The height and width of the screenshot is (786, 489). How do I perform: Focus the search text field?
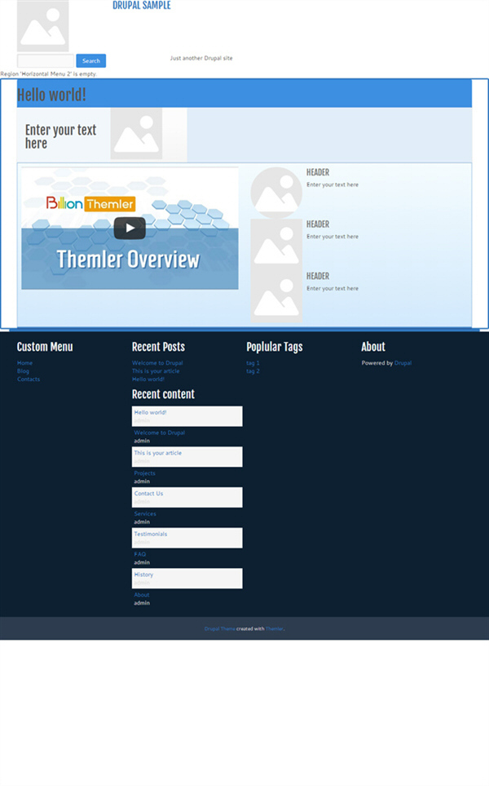click(46, 61)
